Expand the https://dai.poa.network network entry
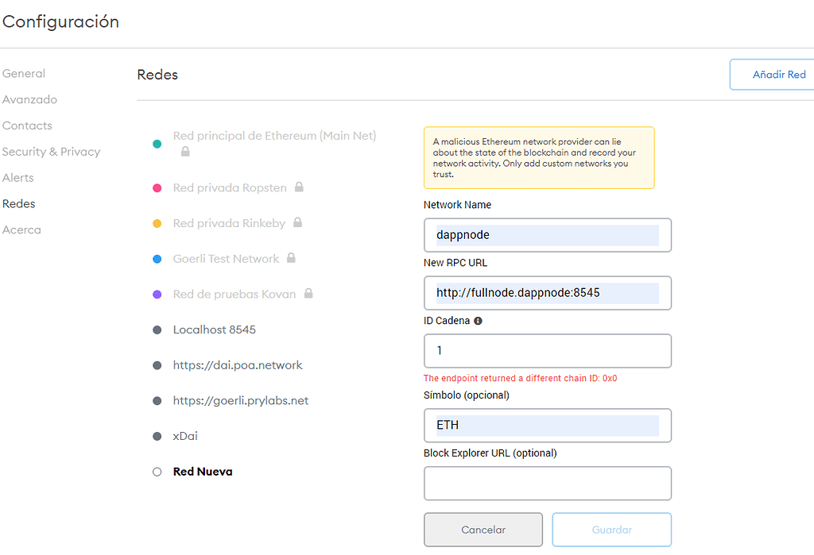Screen dimensions: 814x555 (x=238, y=364)
